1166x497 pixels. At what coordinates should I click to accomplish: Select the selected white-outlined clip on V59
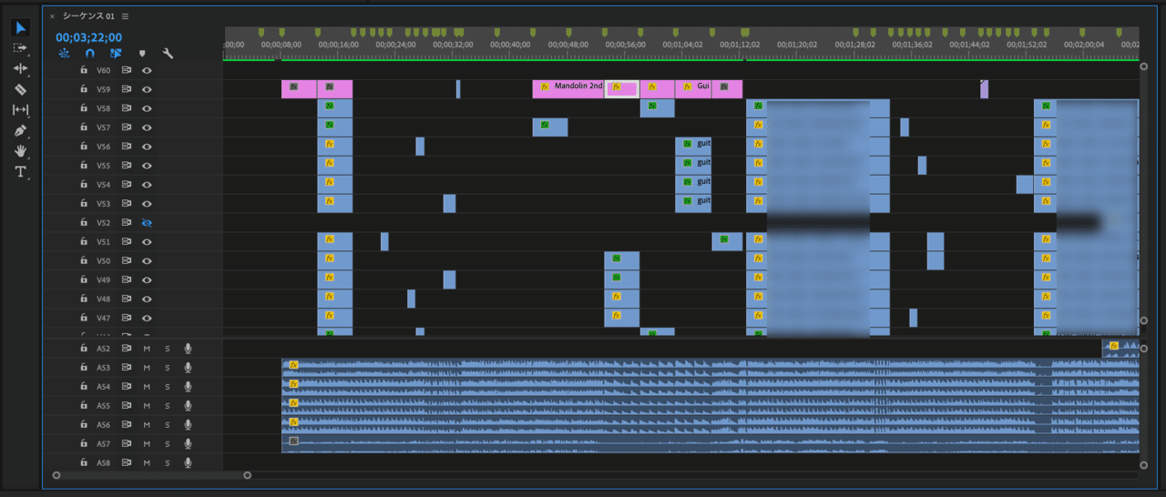(x=622, y=88)
